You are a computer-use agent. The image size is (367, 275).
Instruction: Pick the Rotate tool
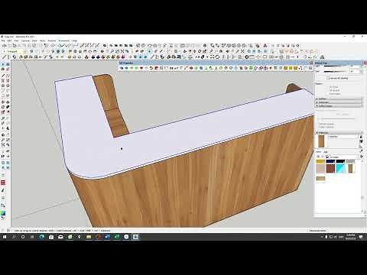click(x=3, y=107)
